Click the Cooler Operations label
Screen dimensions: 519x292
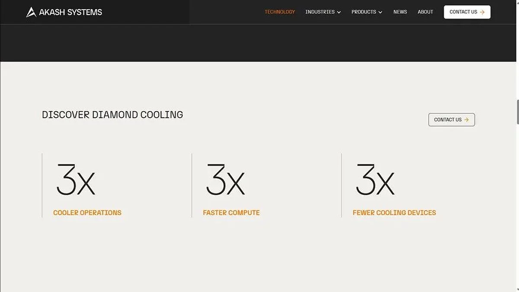coord(87,213)
